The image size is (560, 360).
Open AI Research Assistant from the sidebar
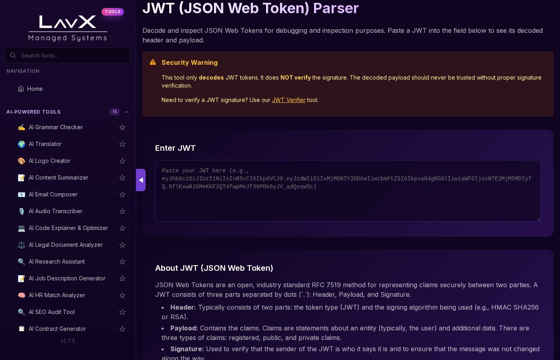pyautogui.click(x=57, y=262)
